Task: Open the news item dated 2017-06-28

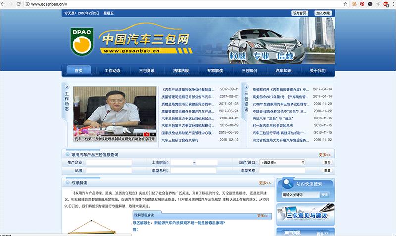Action: pos(188,104)
